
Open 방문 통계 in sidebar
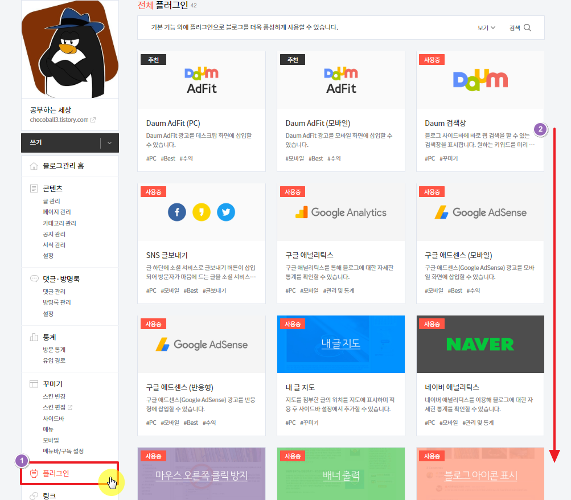54,350
